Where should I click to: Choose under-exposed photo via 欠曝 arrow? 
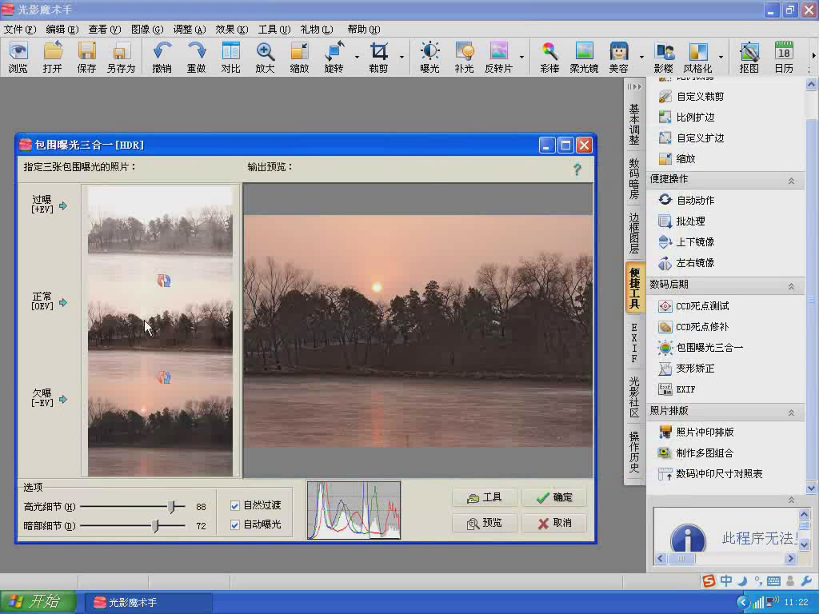point(63,400)
